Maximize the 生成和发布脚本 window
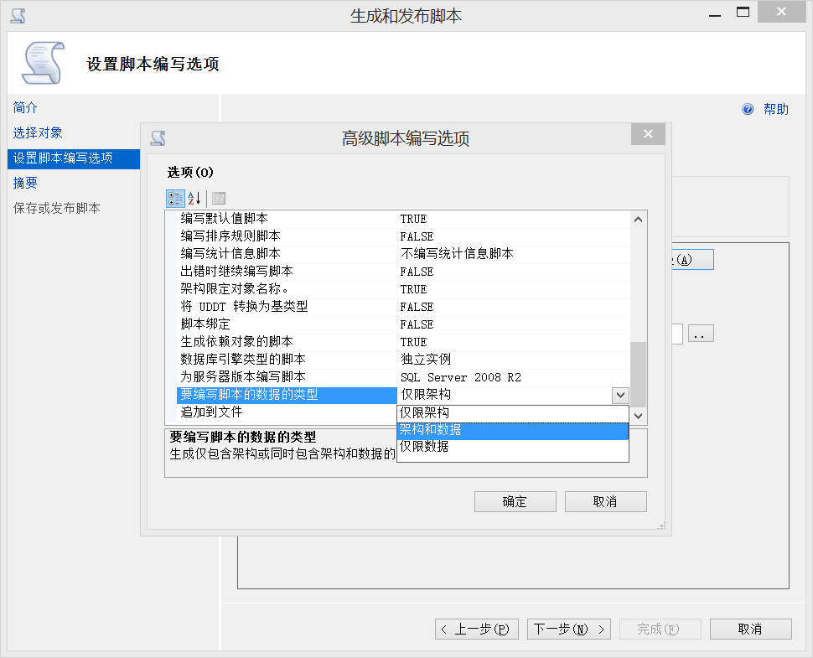 tap(743, 13)
